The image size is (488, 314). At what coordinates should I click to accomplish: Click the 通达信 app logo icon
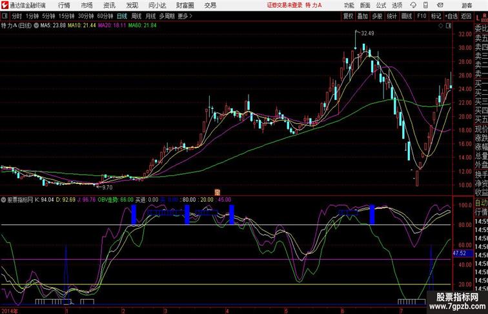click(5, 5)
